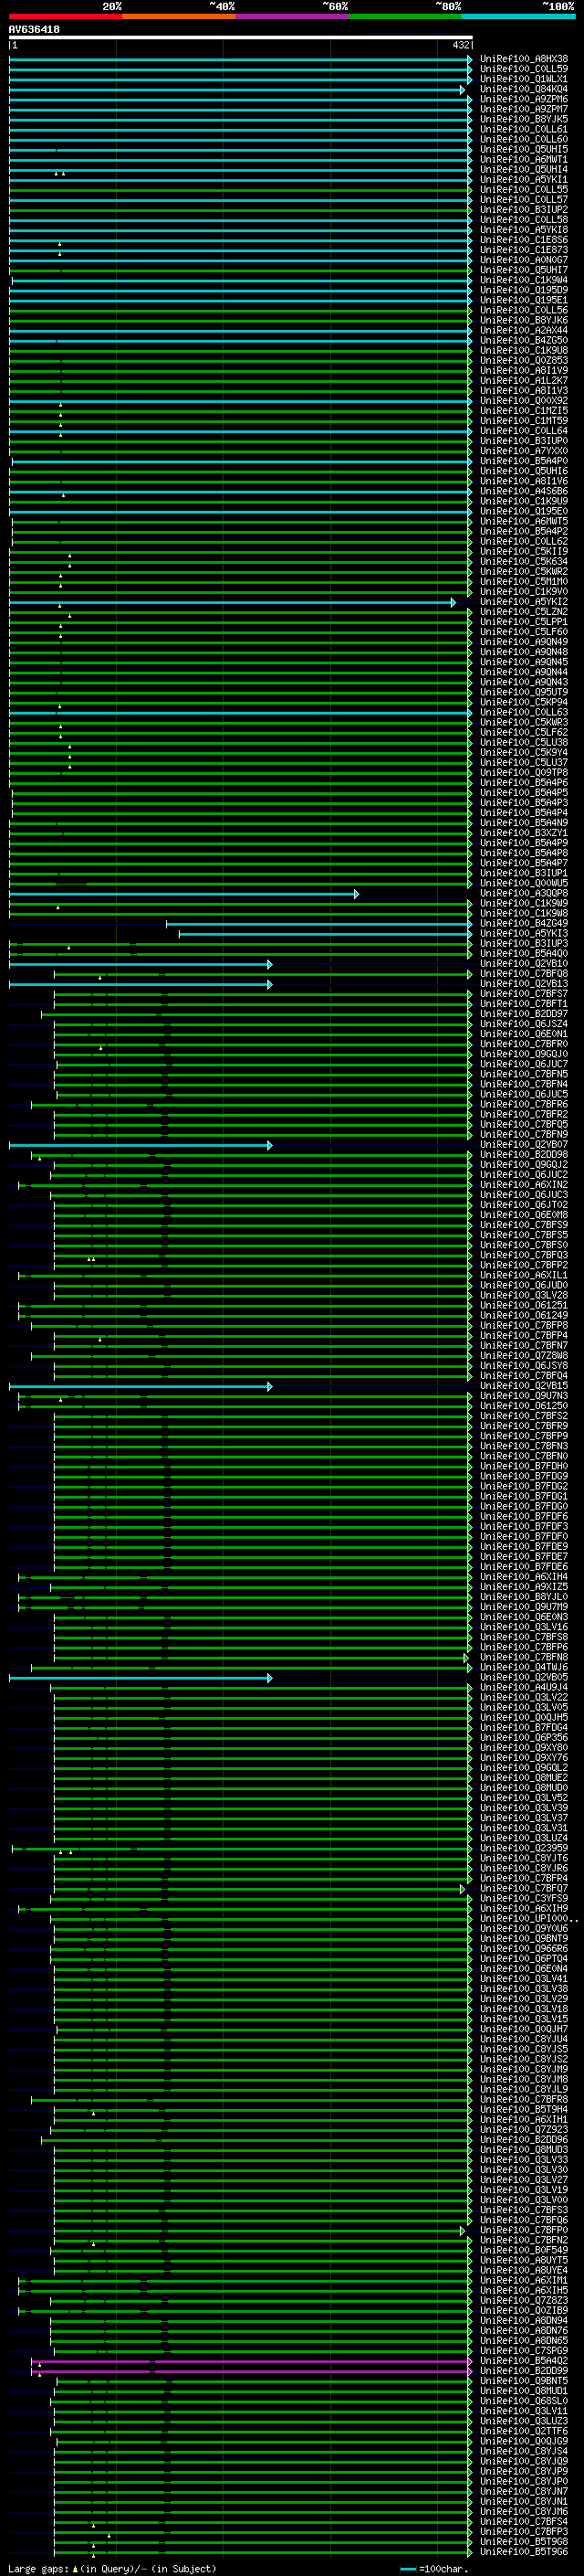Image resolution: width=584 pixels, height=2576 pixels.
Task: Click the white query sequence ruler bar
Action: point(241,37)
